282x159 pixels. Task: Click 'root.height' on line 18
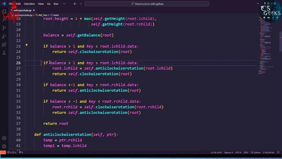[56, 19]
